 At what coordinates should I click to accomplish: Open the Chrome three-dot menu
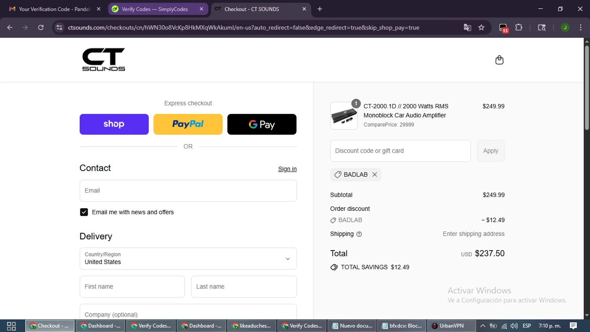tap(581, 28)
